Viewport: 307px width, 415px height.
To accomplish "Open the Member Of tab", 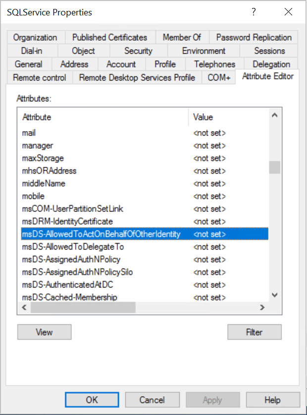I will pos(182,37).
